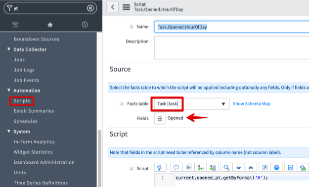Collapse the Automation section
The width and height of the screenshot is (309, 187).
(x=9, y=90)
